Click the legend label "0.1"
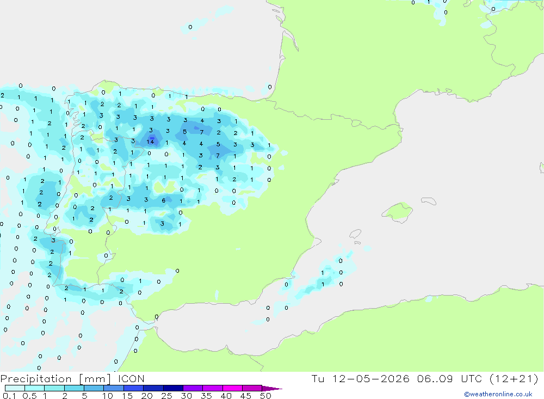Screen dimensions: 544x399 coord(9,396)
